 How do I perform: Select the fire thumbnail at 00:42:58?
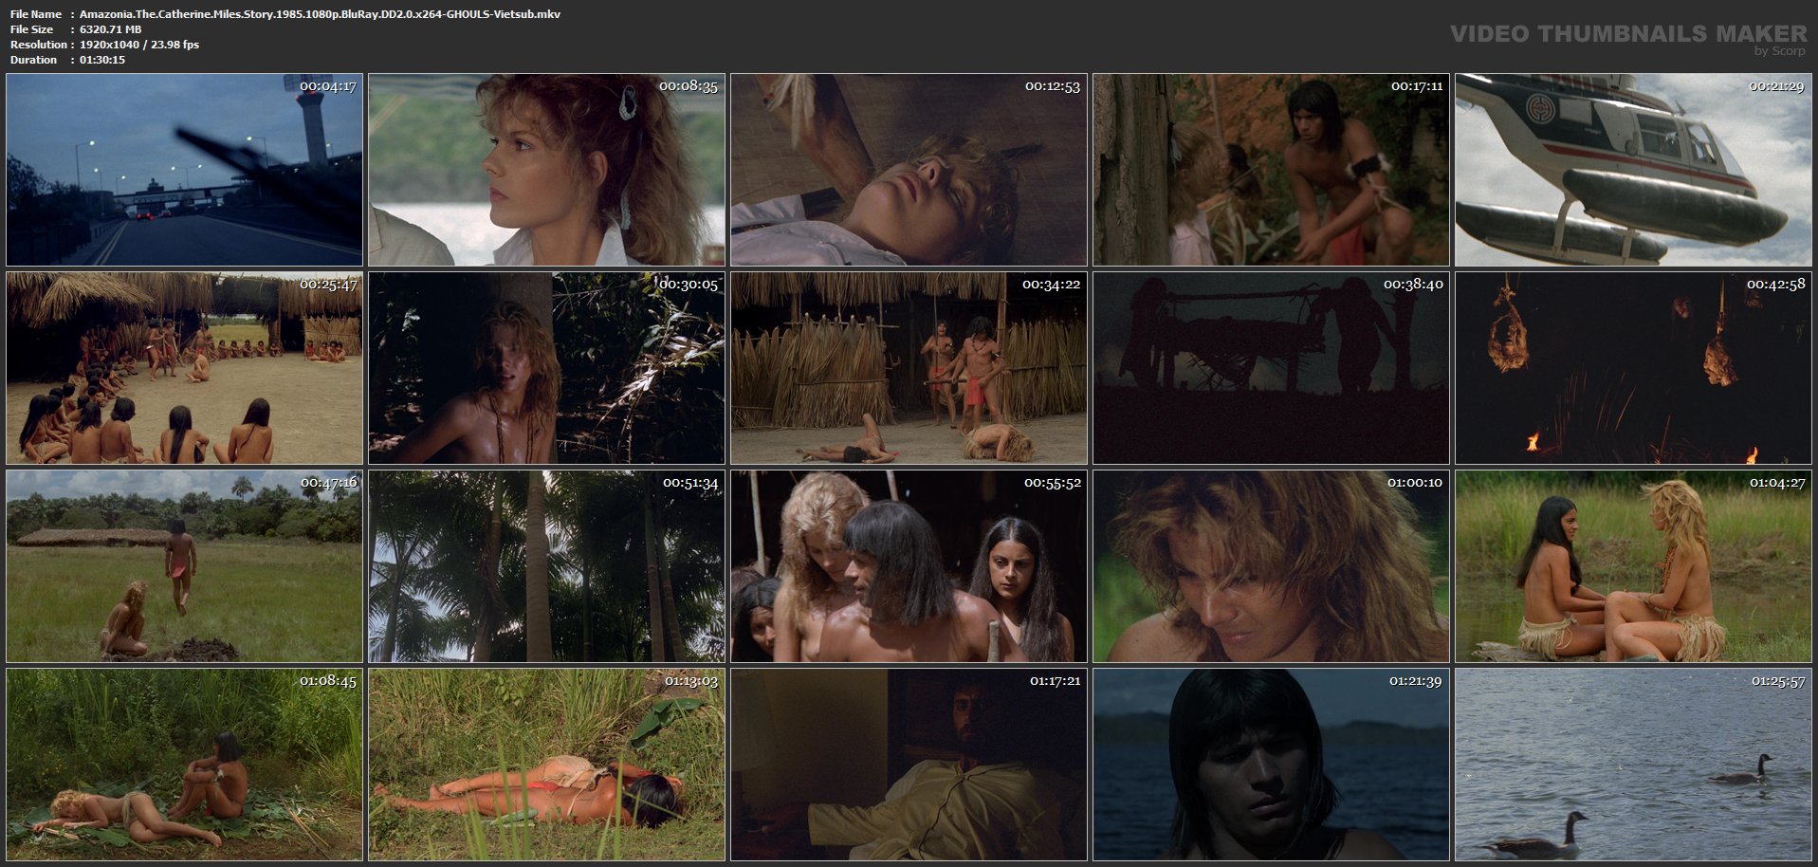tap(1634, 368)
